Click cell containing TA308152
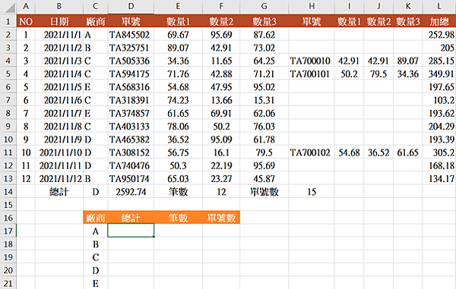The image size is (456, 289). [x=131, y=152]
